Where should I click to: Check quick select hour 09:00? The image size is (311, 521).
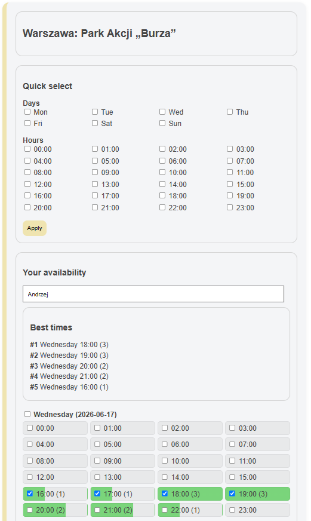(x=95, y=172)
